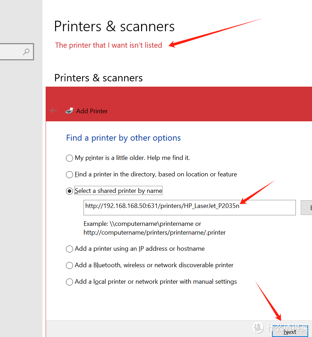The width and height of the screenshot is (312, 337).
Task: Click the printer icon beside Add Printer
Action: [69, 111]
